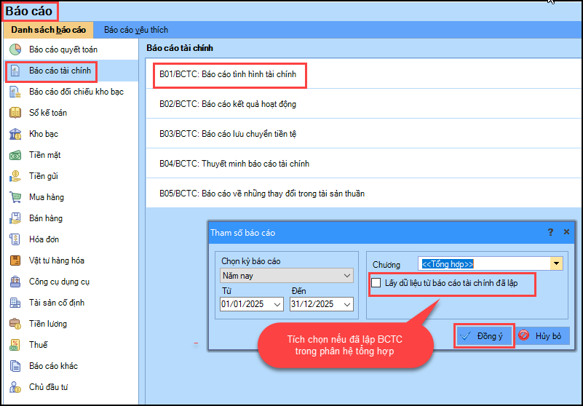Open the Đến date dropdown arrow

coord(346,305)
